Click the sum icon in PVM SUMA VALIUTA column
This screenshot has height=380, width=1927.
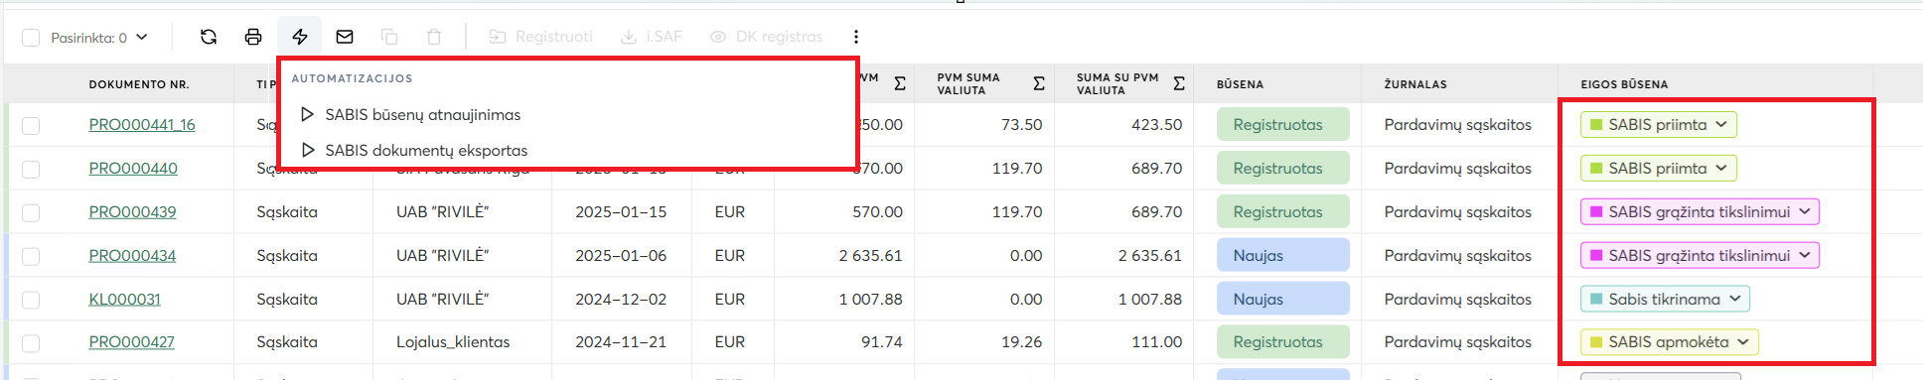pyautogui.click(x=1039, y=83)
